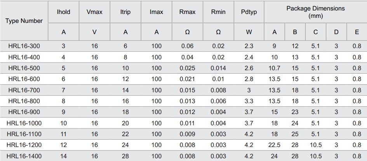Click the HRL16-1400 row label
The width and height of the screenshot is (367, 161).
coord(24,156)
